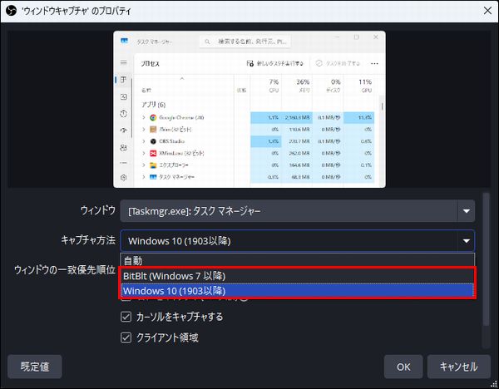Click the properties panel vertical scrollbar
This screenshot has width=499, height=389.
pos(486,259)
